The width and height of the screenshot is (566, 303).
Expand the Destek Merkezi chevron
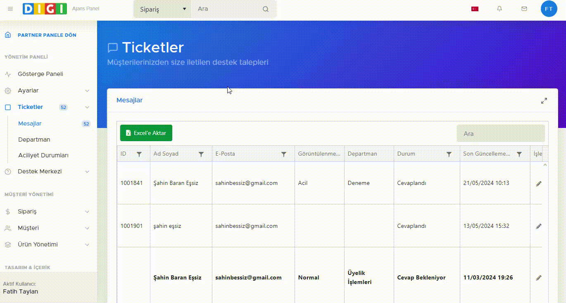coord(87,172)
